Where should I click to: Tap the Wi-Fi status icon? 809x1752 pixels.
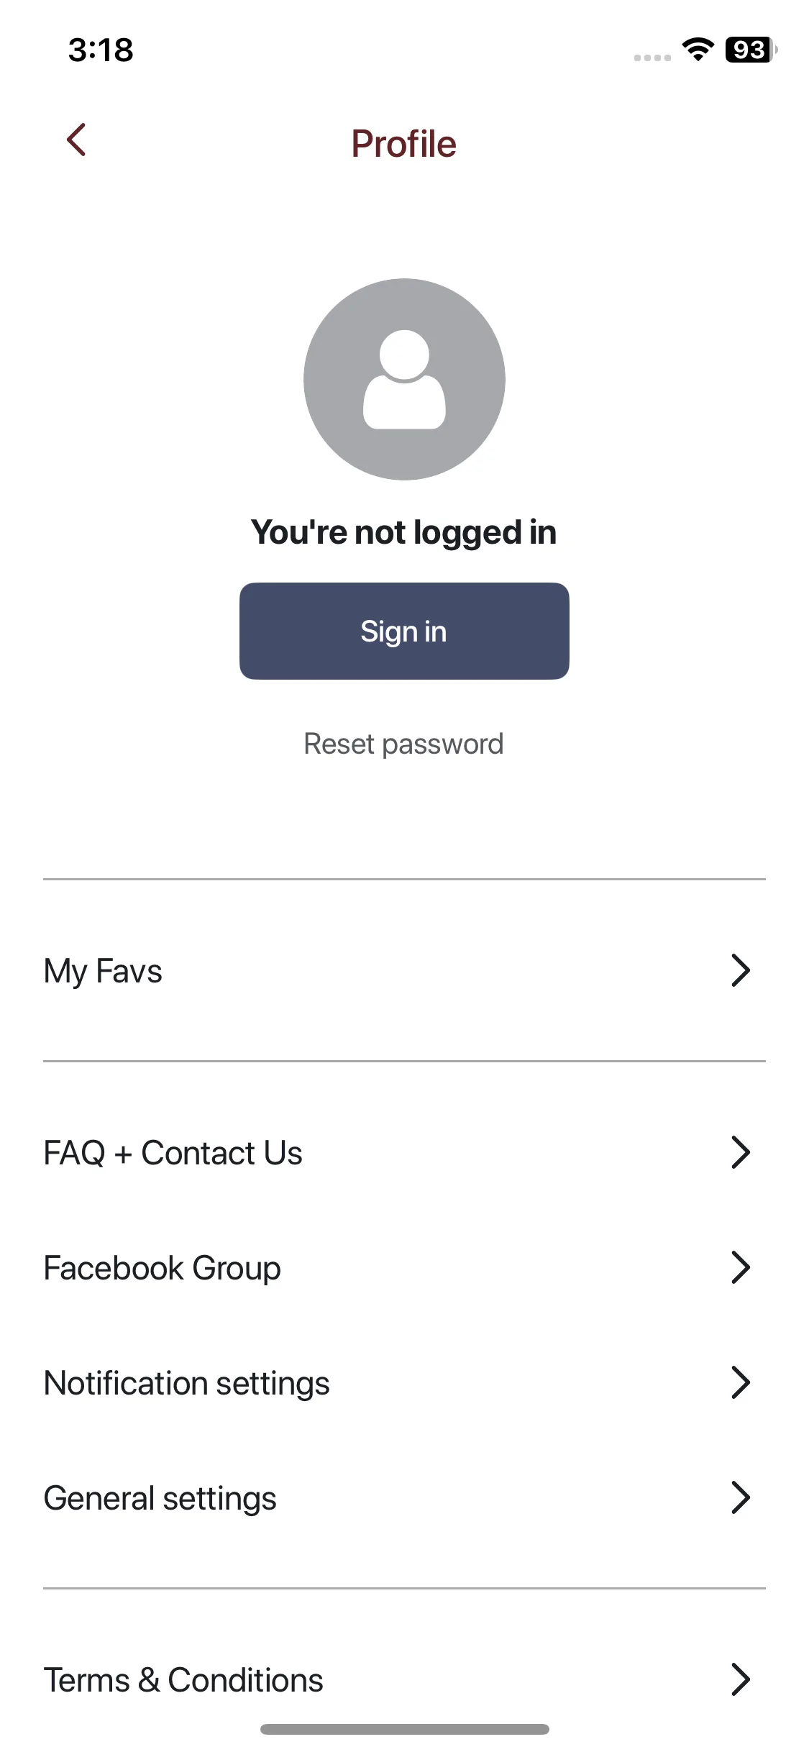698,50
